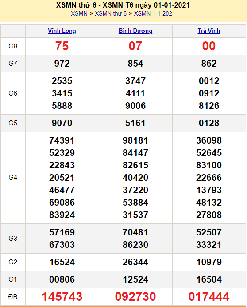This screenshot has width=247, height=307.
Task: Select the Trà Vinh G8 number 00
Action: pos(209,46)
